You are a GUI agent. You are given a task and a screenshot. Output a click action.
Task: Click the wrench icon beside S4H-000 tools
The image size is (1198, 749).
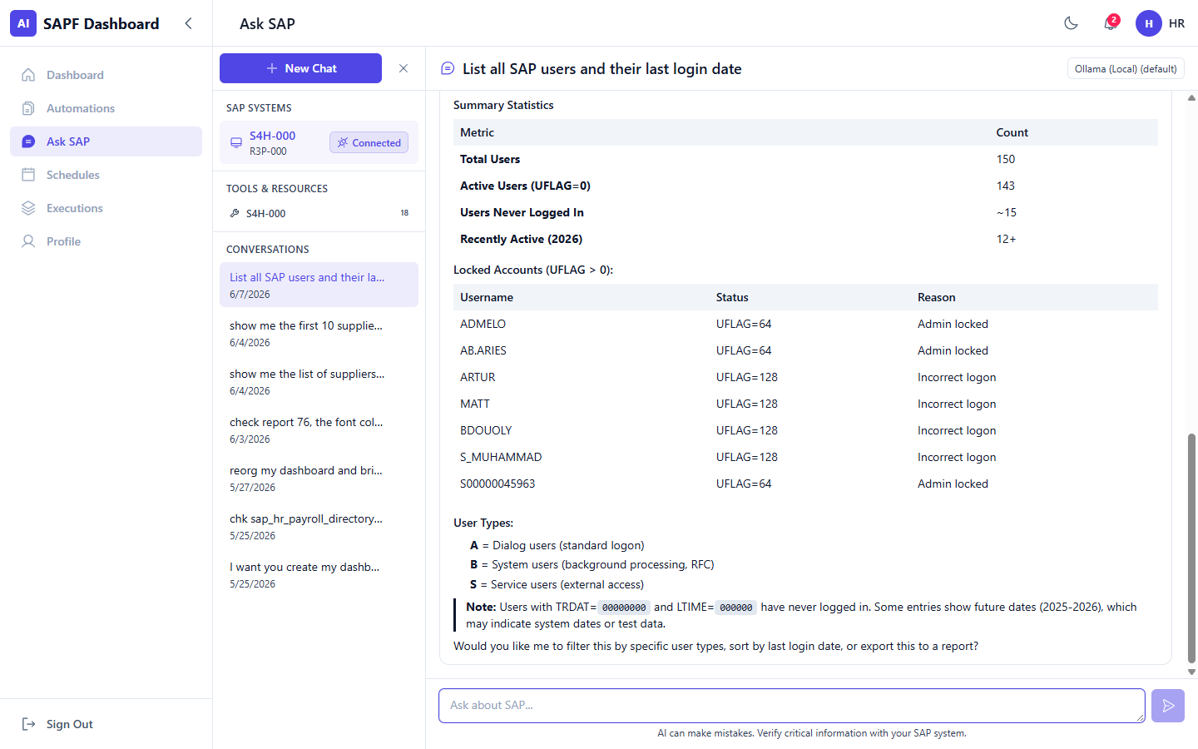coord(235,213)
